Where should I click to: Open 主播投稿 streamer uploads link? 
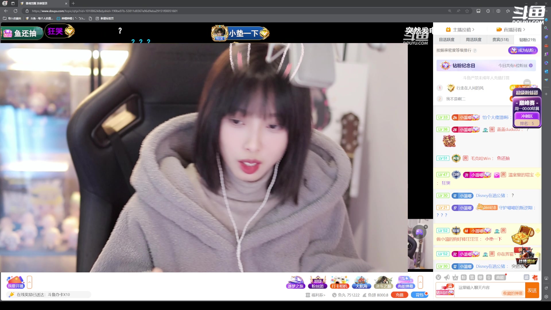pos(460,30)
